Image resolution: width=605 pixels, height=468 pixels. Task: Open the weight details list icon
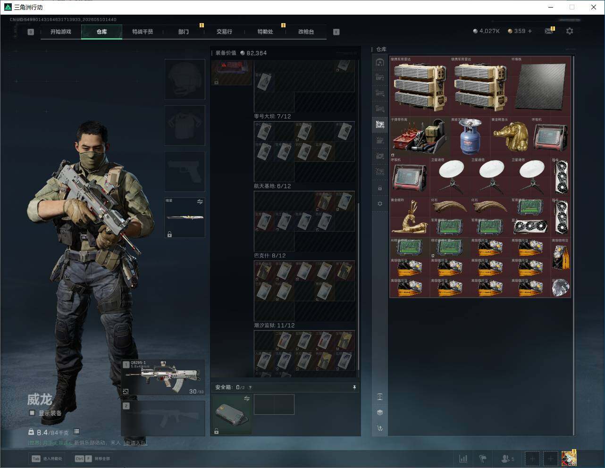(x=76, y=431)
